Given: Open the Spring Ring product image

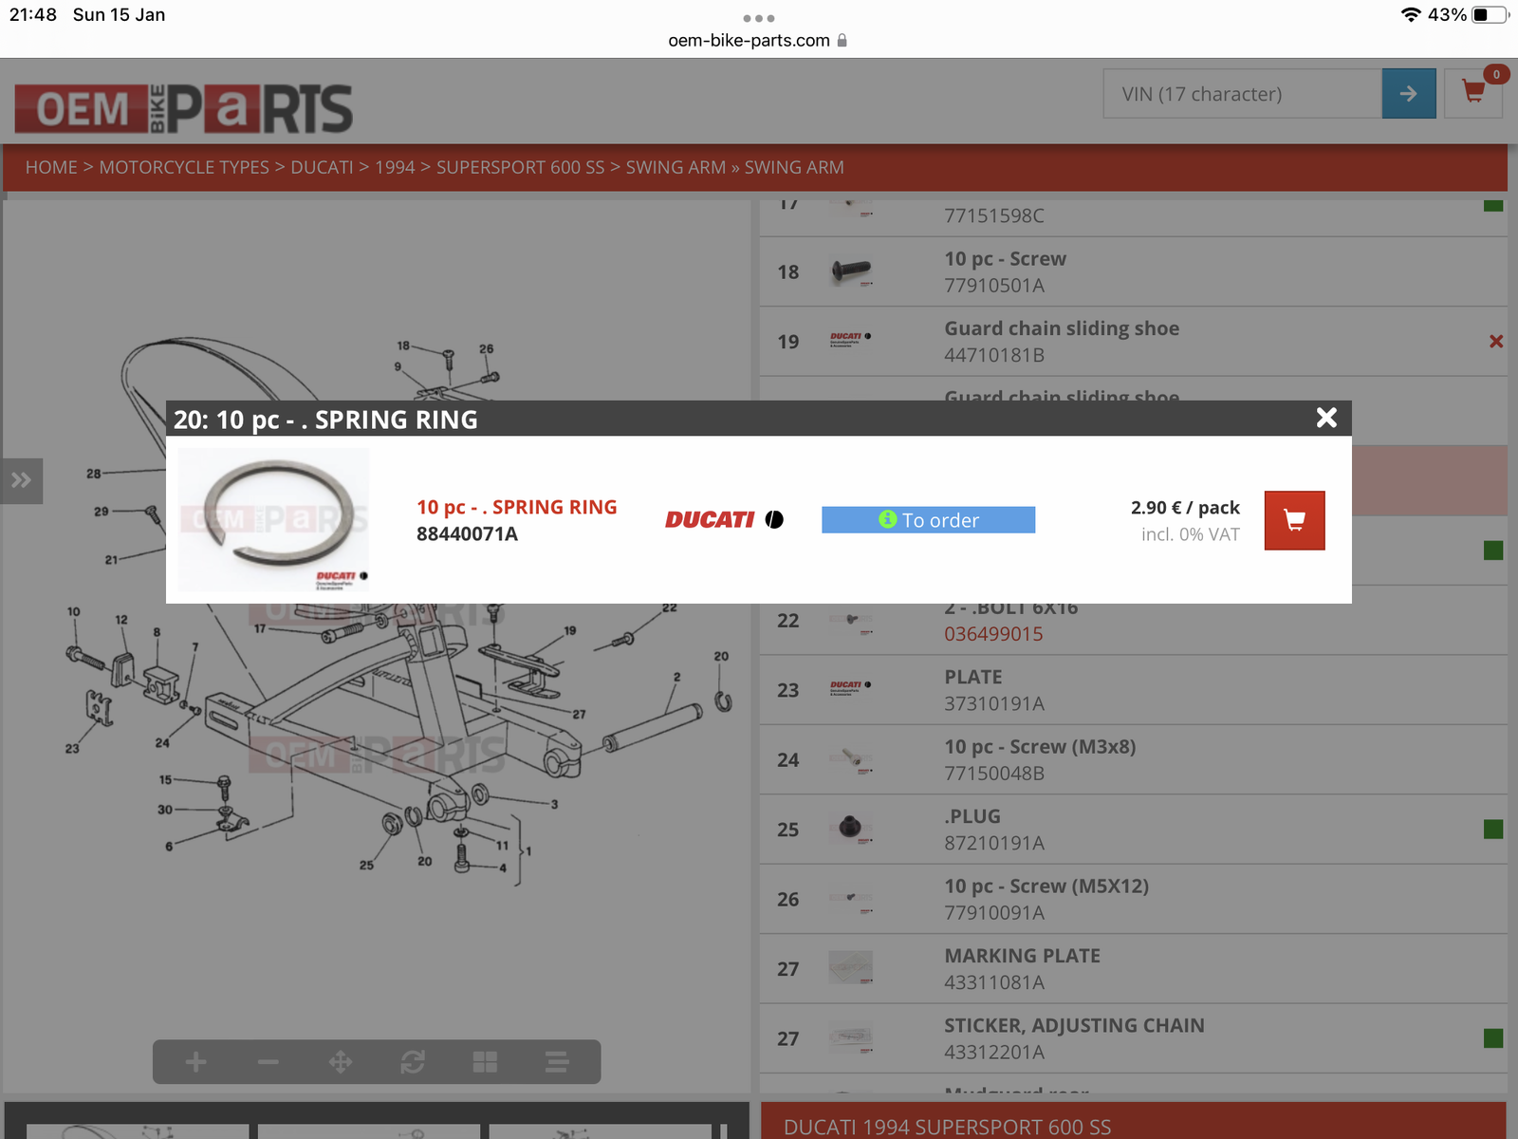Looking at the screenshot, I should (274, 519).
